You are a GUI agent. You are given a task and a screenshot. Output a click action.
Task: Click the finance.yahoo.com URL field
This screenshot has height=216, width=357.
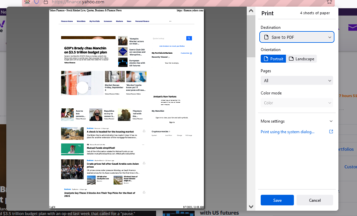pyautogui.click(x=78, y=2)
